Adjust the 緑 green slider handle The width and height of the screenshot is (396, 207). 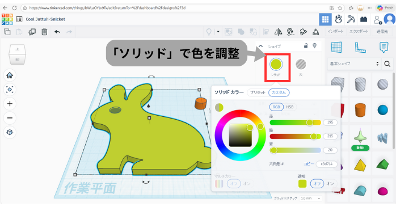pyautogui.click(x=314, y=137)
